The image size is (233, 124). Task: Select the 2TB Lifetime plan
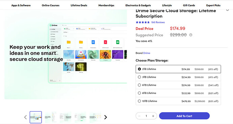[178, 69]
